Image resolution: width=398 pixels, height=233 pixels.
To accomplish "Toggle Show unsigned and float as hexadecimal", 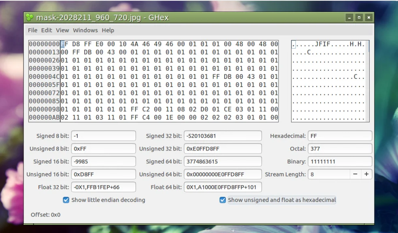I will point(223,200).
